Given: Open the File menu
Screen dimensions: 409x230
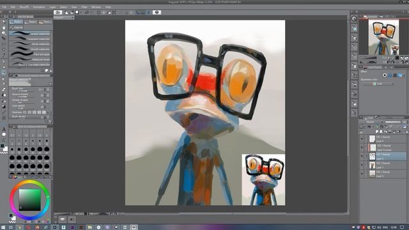Looking at the screenshot, I should (4, 7).
